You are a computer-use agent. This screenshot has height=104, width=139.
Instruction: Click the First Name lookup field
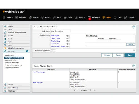click(115, 41)
